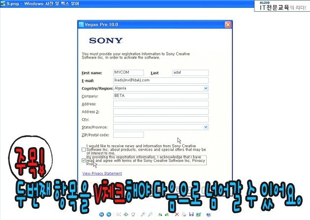Click the 'Company:' label text
Screen dimensions: 310x220
pos(90,96)
